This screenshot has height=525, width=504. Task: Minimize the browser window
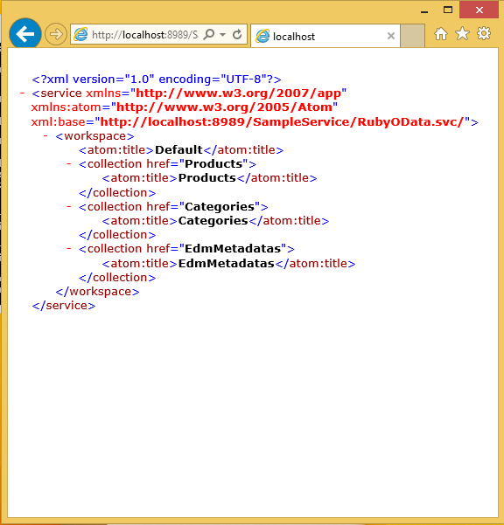pos(424,10)
